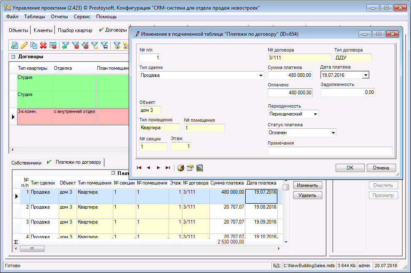This screenshot has width=411, height=273.
Task: Switch to the Собственники tab
Action: (26, 162)
